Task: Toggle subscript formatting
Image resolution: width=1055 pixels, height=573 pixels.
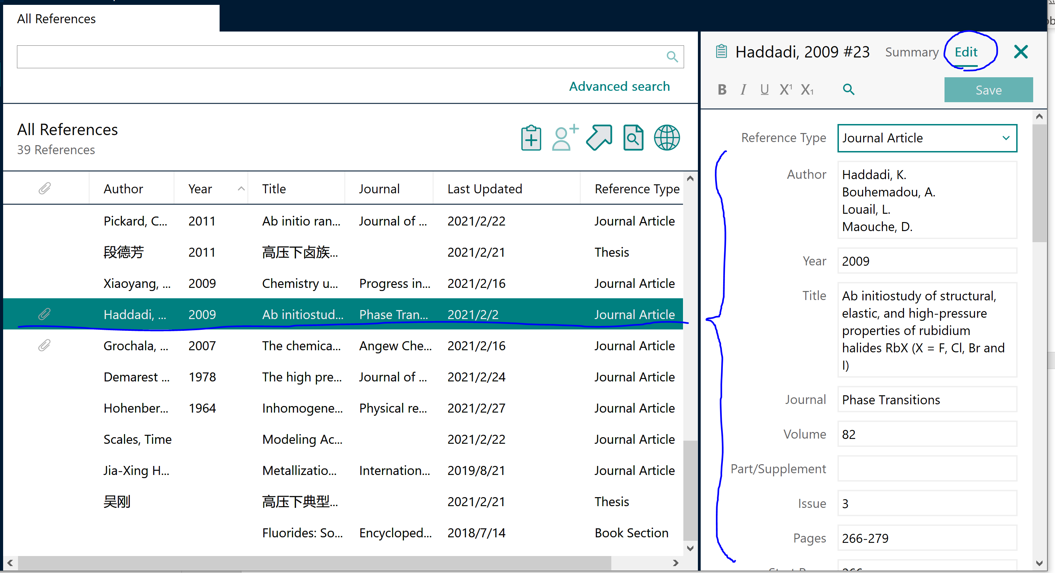Action: tap(807, 90)
